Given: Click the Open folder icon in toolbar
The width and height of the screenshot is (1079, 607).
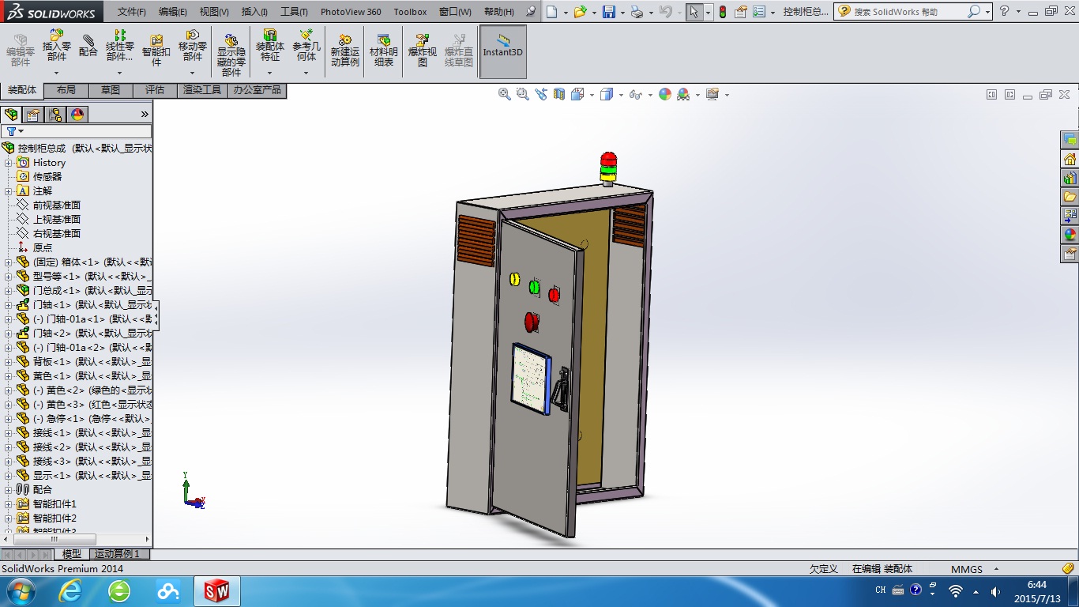Looking at the screenshot, I should tap(581, 12).
